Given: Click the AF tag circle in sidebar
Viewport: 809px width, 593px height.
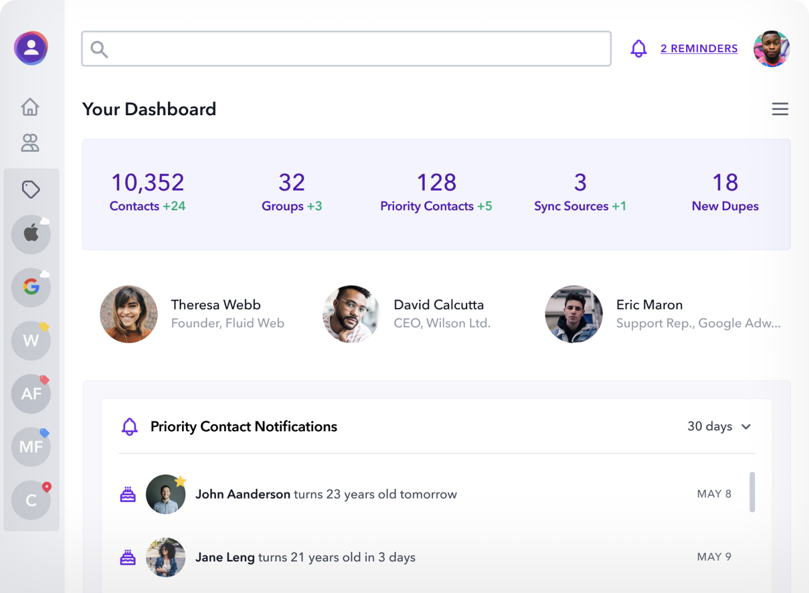Looking at the screenshot, I should [31, 394].
